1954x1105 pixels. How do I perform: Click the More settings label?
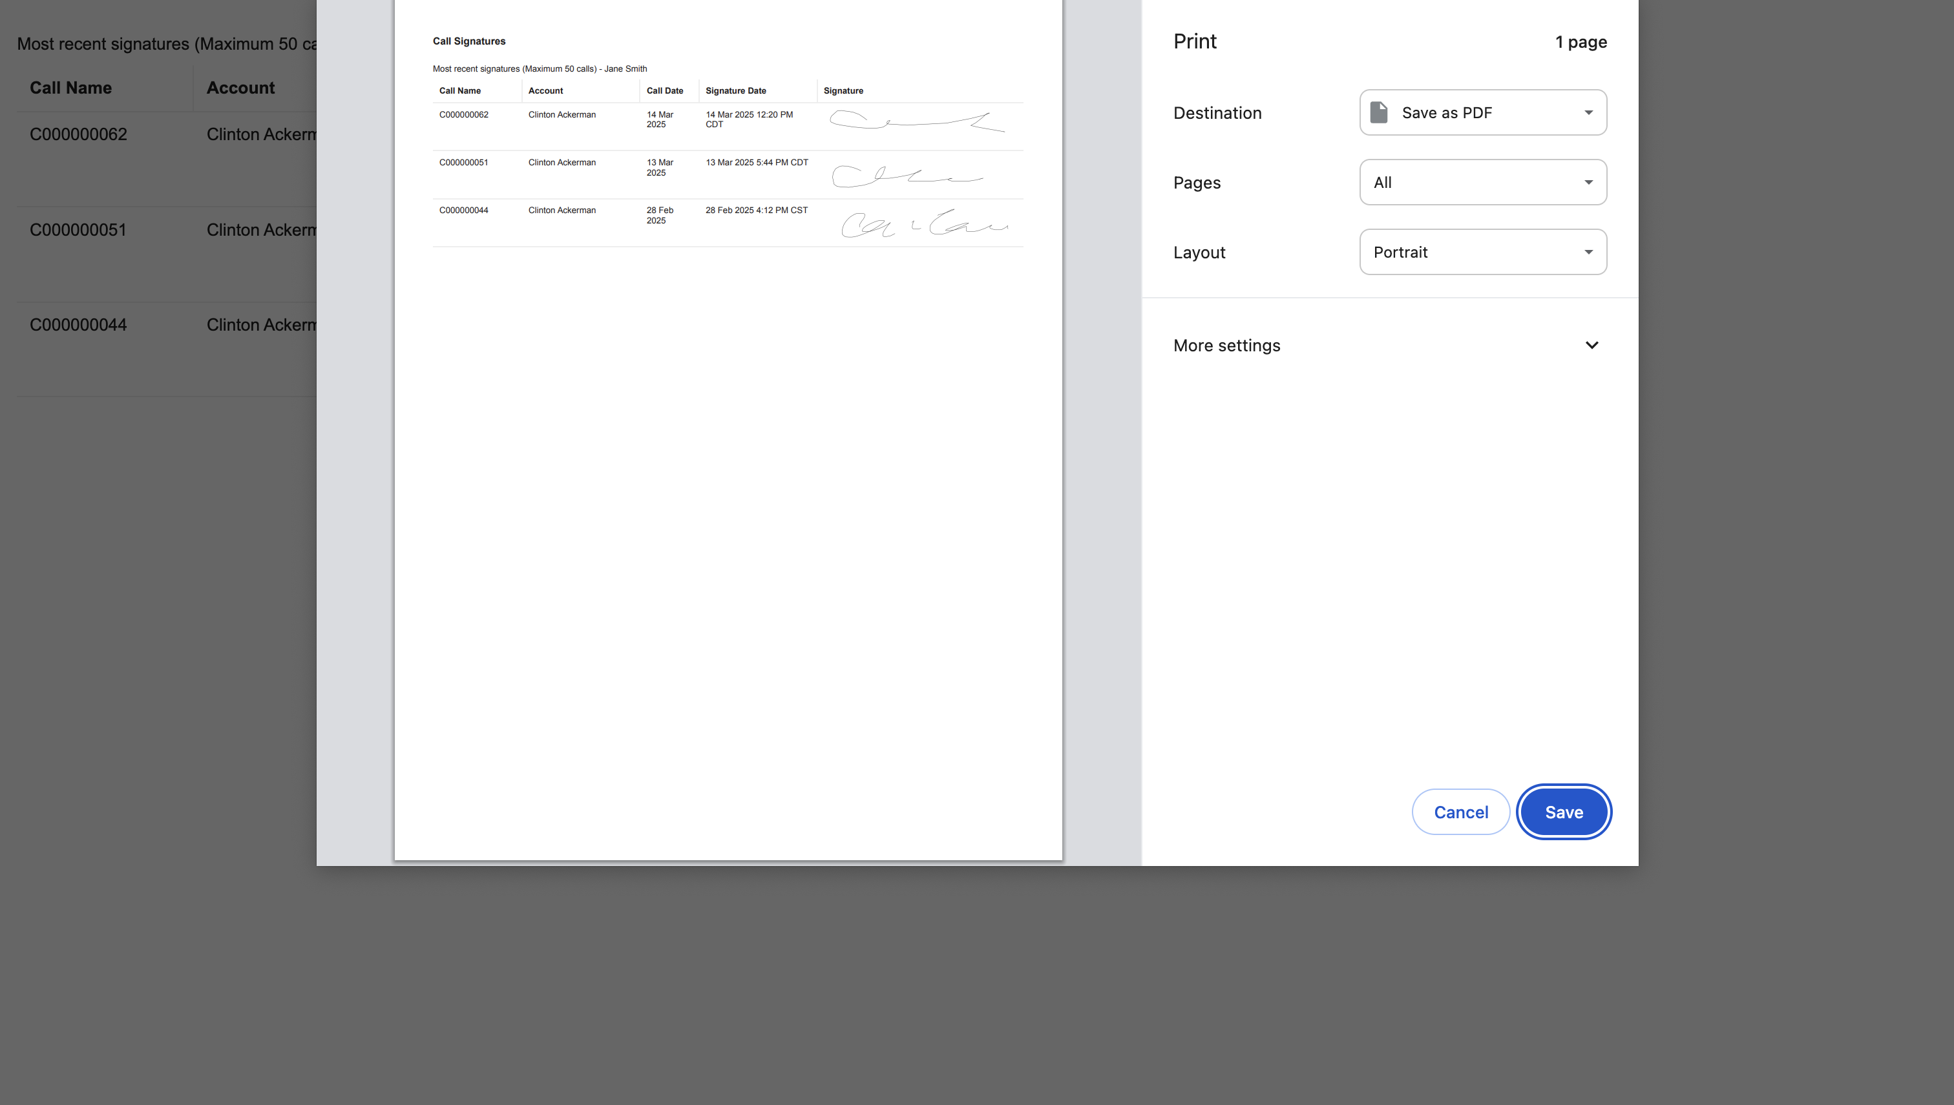1226,346
